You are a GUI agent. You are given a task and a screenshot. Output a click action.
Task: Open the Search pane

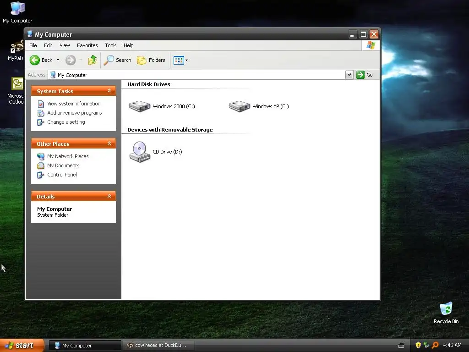[118, 60]
